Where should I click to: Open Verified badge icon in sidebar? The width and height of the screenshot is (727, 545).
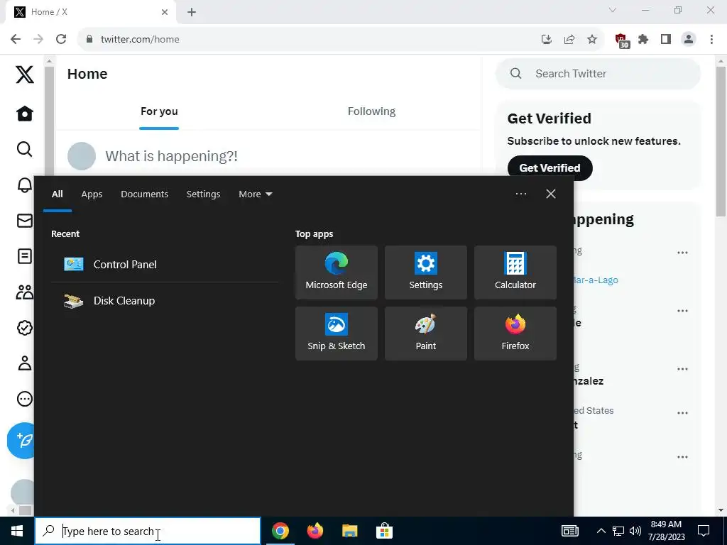tap(25, 328)
